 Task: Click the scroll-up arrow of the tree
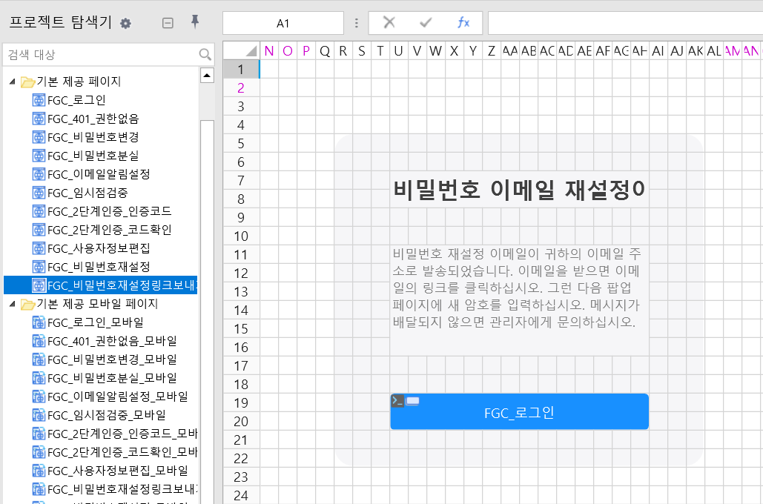pos(207,76)
